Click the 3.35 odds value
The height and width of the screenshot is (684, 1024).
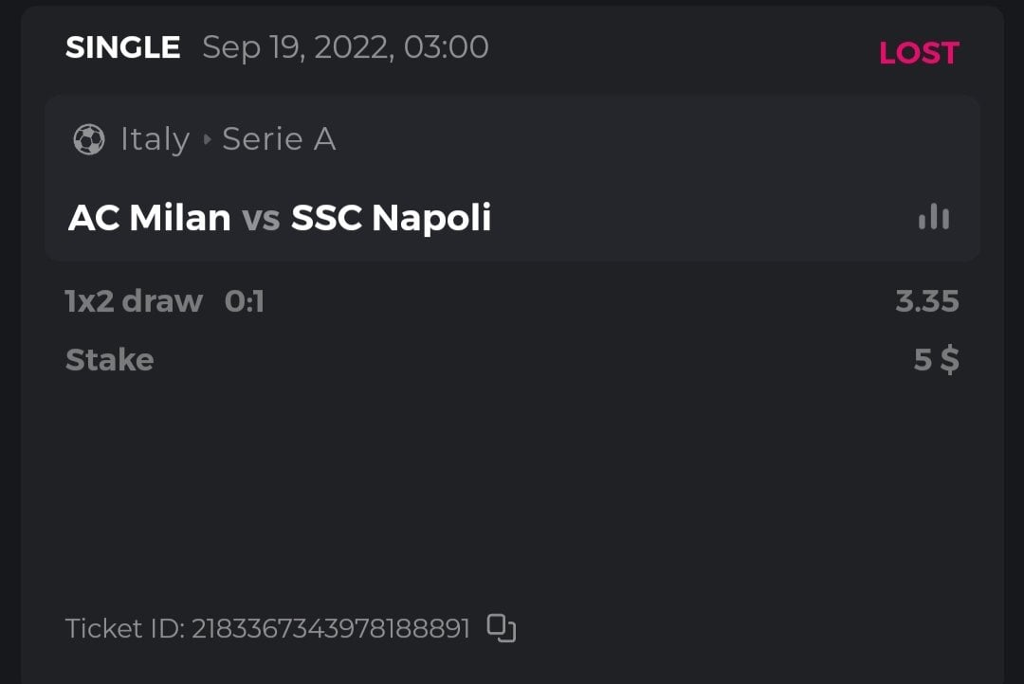coord(927,301)
